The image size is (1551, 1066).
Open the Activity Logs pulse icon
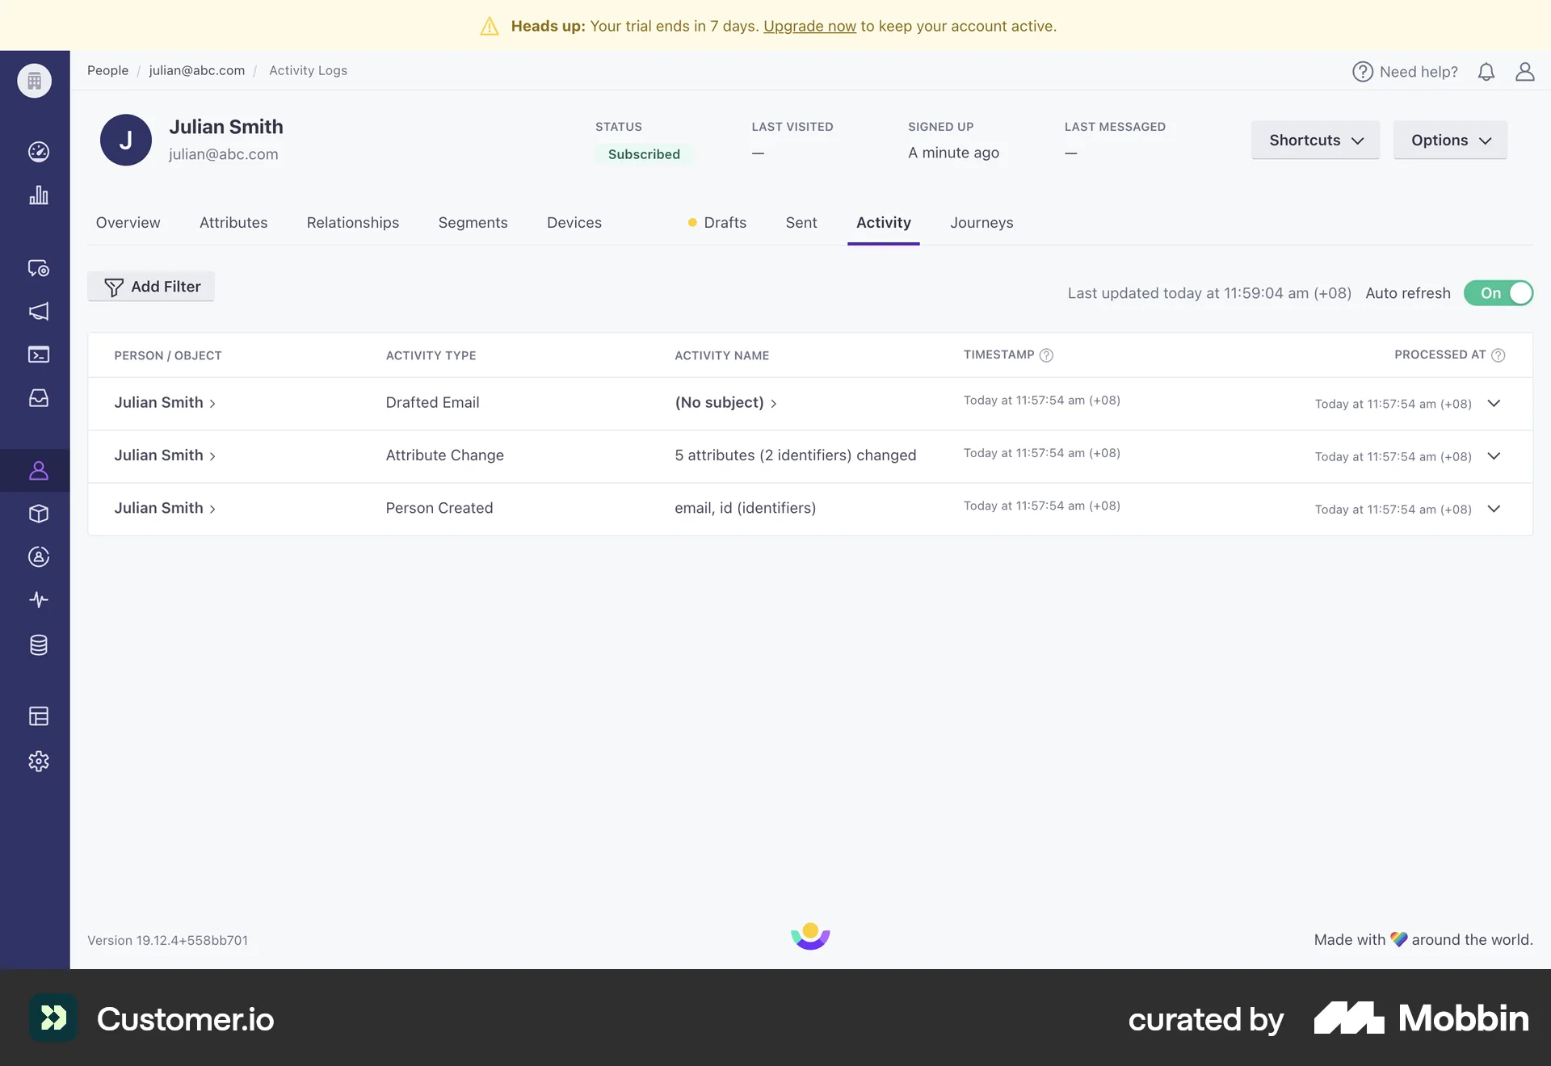(x=38, y=599)
